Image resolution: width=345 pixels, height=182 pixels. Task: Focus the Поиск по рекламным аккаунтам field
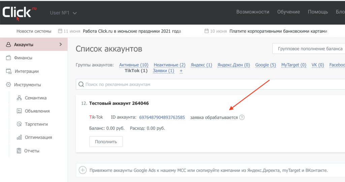tap(210, 84)
